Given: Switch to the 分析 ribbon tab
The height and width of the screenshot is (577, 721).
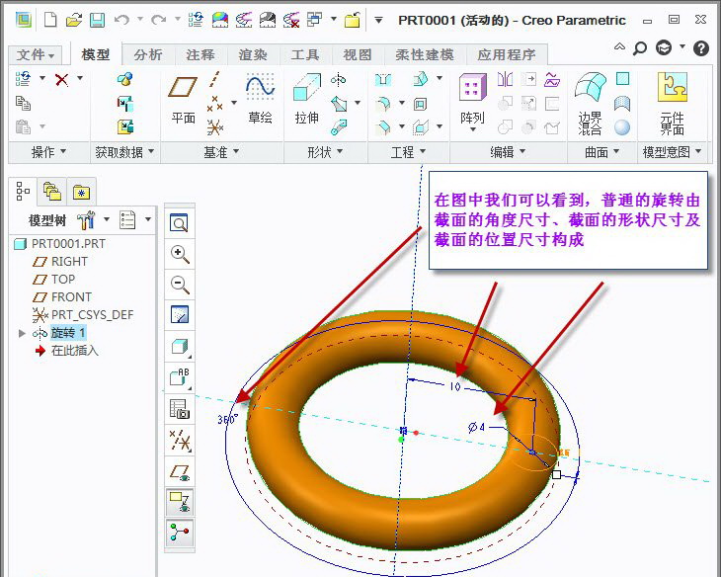Looking at the screenshot, I should coord(148,54).
